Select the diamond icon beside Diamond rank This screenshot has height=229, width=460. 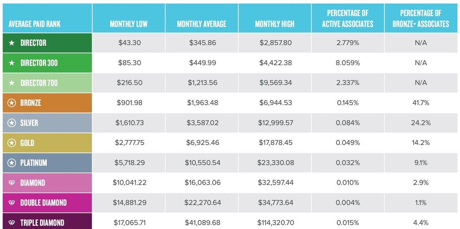coord(12,183)
